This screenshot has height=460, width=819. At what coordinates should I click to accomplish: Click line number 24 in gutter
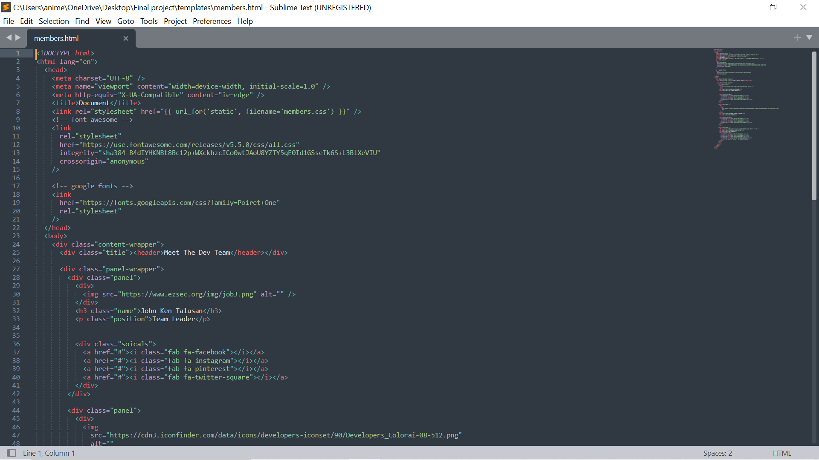tap(16, 244)
